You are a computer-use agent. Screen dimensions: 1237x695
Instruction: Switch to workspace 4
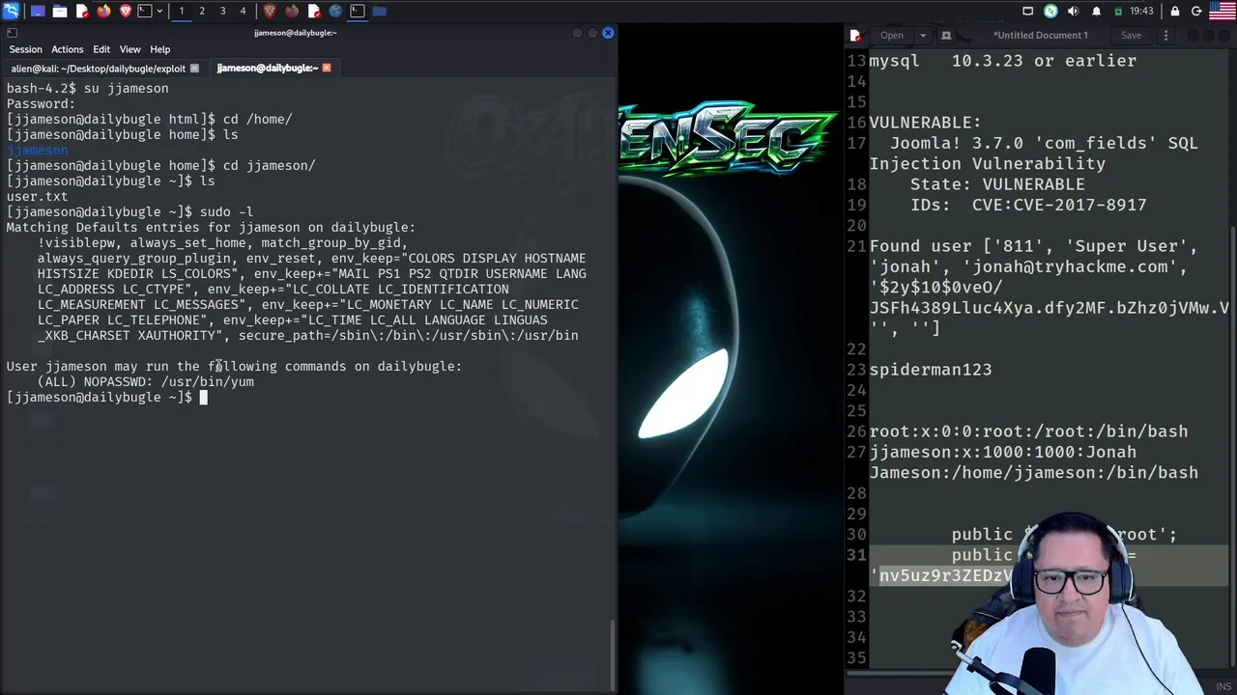point(243,11)
